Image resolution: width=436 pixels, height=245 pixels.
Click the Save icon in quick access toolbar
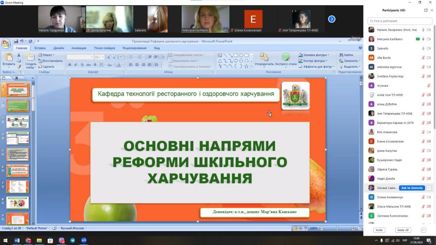click(16, 41)
